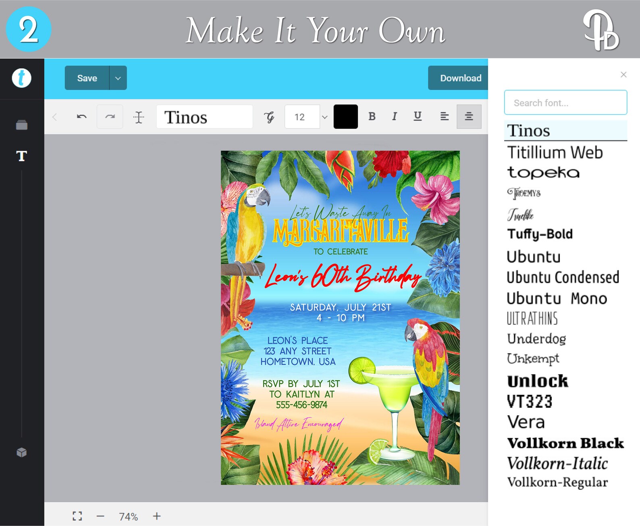Select the Ubuntu font

coord(534,257)
